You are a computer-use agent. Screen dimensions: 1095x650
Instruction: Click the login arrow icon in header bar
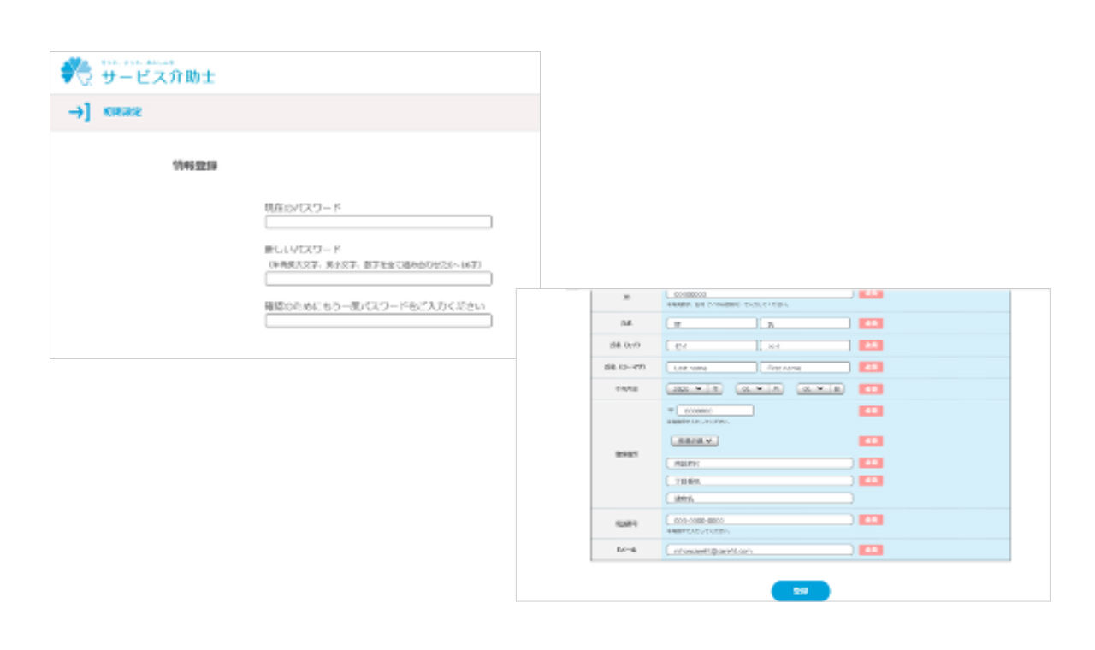(80, 112)
